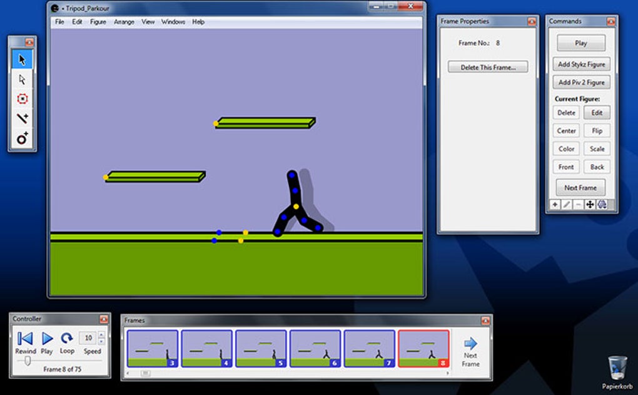
Task: Open the Arrange menu
Action: pyautogui.click(x=124, y=22)
